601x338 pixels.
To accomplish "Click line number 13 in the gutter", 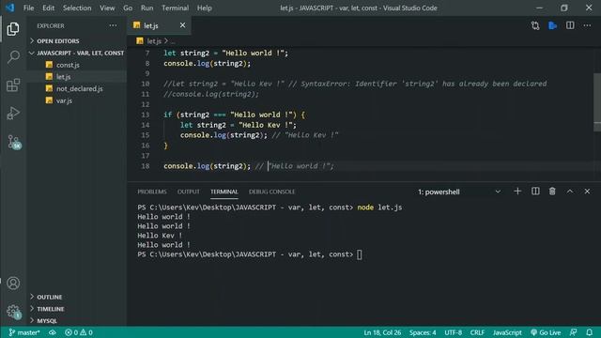I will click(x=146, y=115).
